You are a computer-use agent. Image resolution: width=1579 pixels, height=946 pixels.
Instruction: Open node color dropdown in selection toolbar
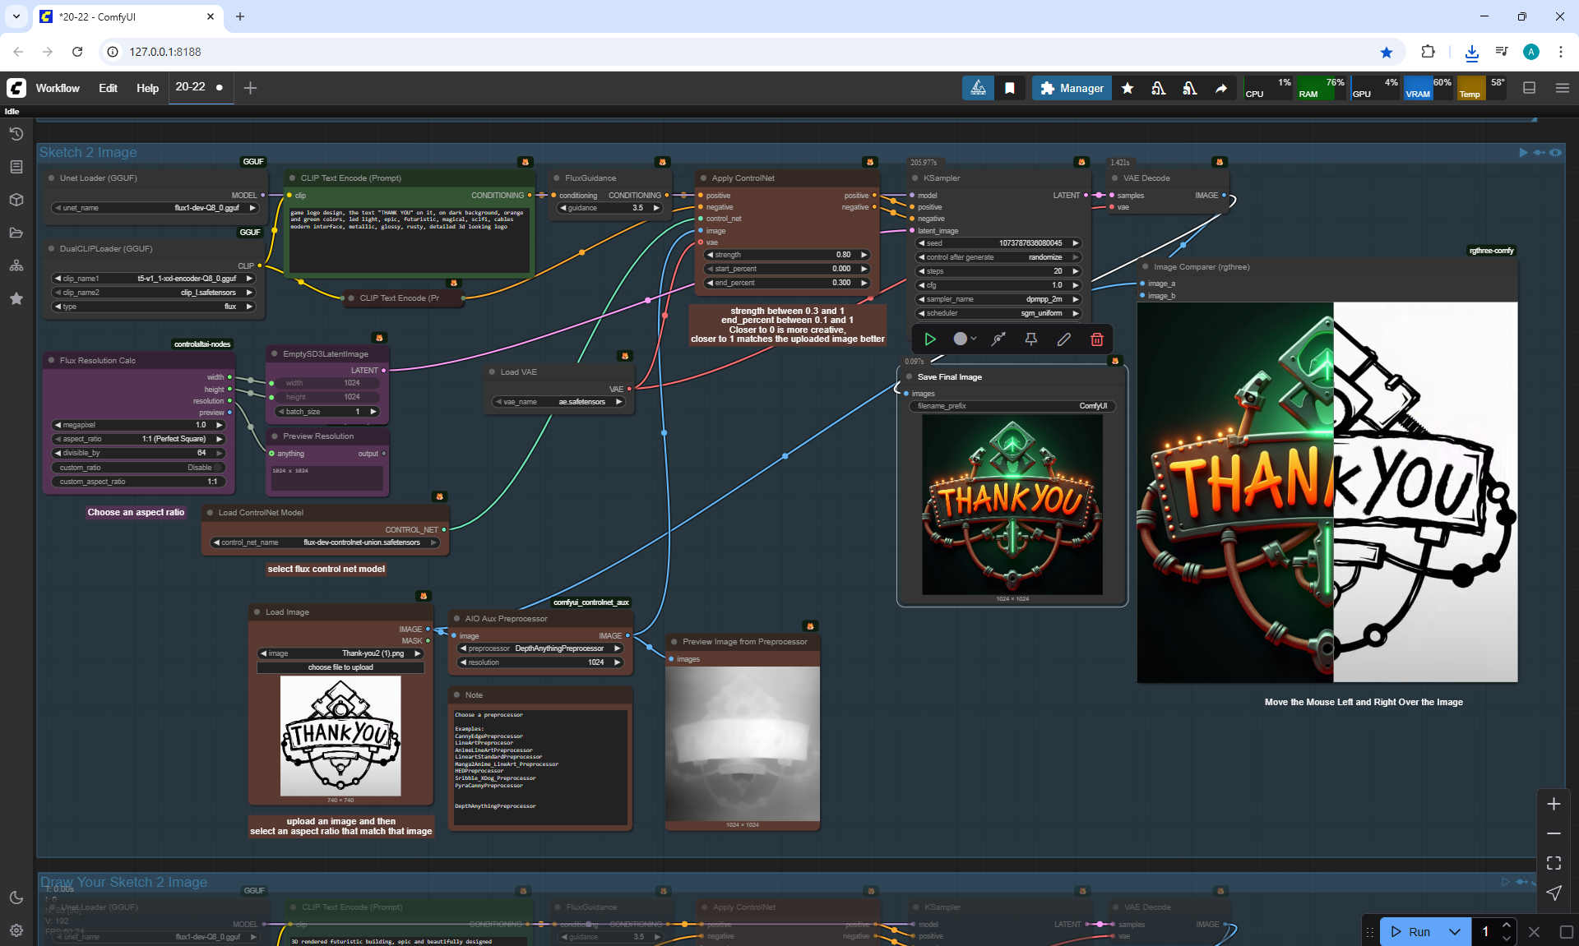click(x=965, y=339)
